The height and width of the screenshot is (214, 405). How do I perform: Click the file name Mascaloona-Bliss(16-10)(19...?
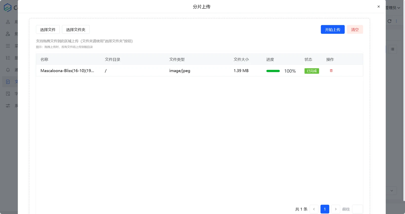[67, 71]
